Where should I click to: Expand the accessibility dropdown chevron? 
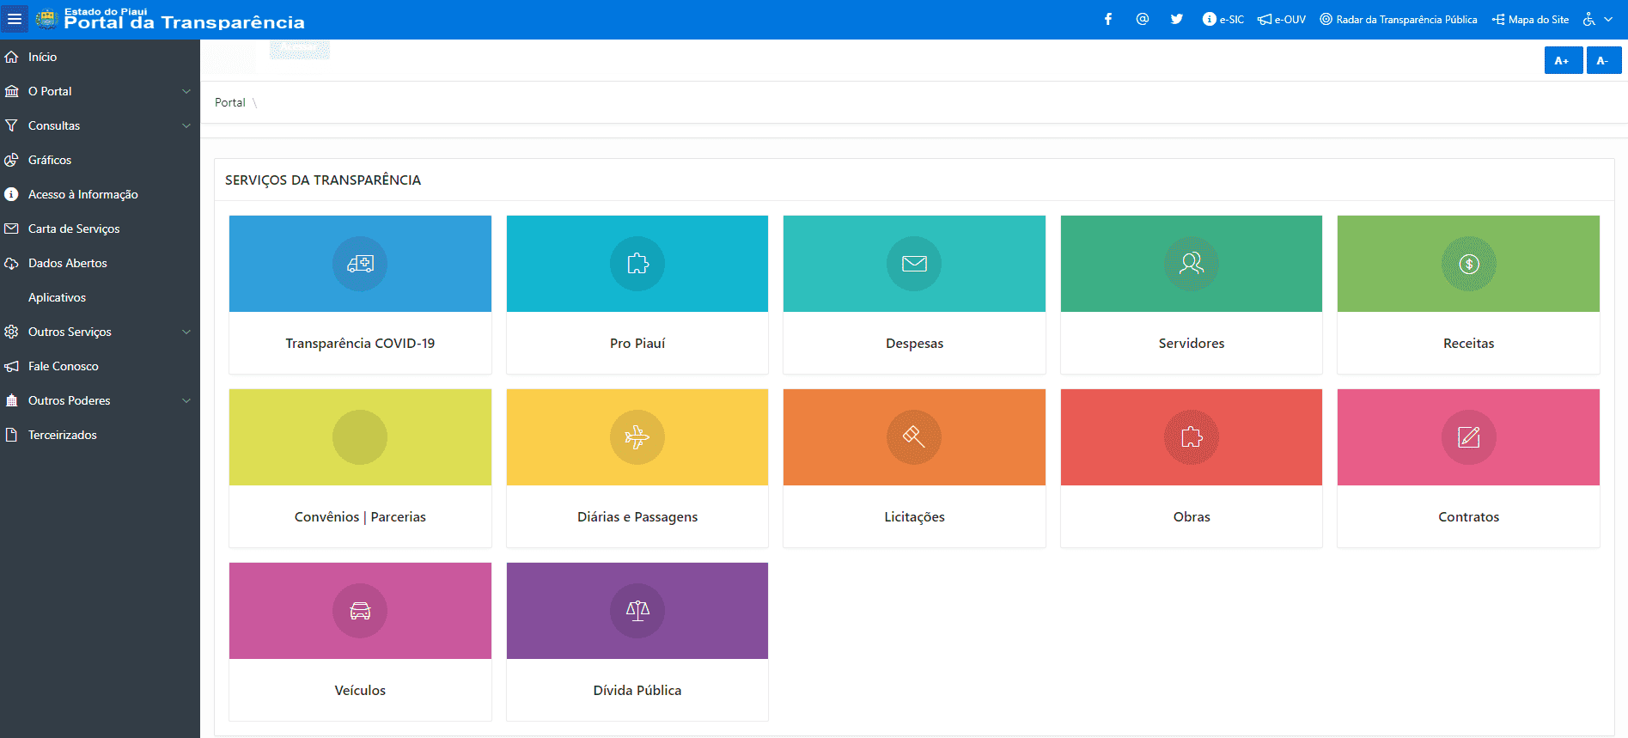click(1608, 19)
